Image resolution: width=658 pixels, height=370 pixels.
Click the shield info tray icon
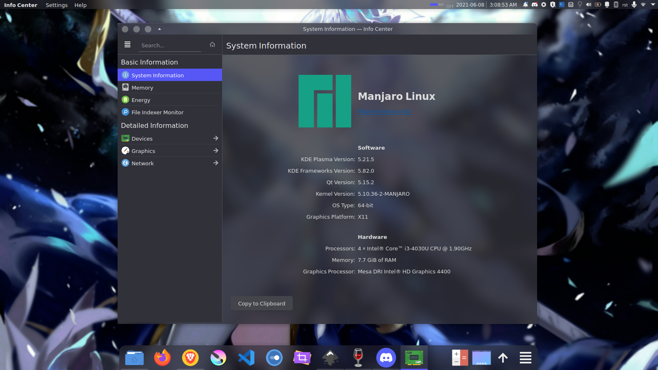(x=553, y=5)
